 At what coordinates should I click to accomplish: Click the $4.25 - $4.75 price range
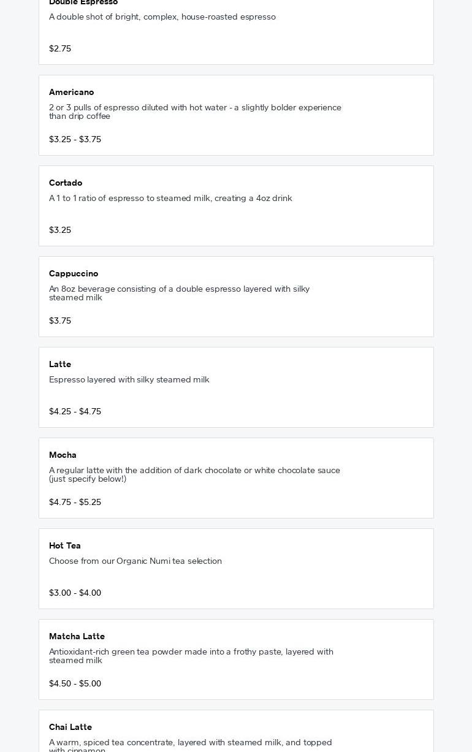point(75,411)
